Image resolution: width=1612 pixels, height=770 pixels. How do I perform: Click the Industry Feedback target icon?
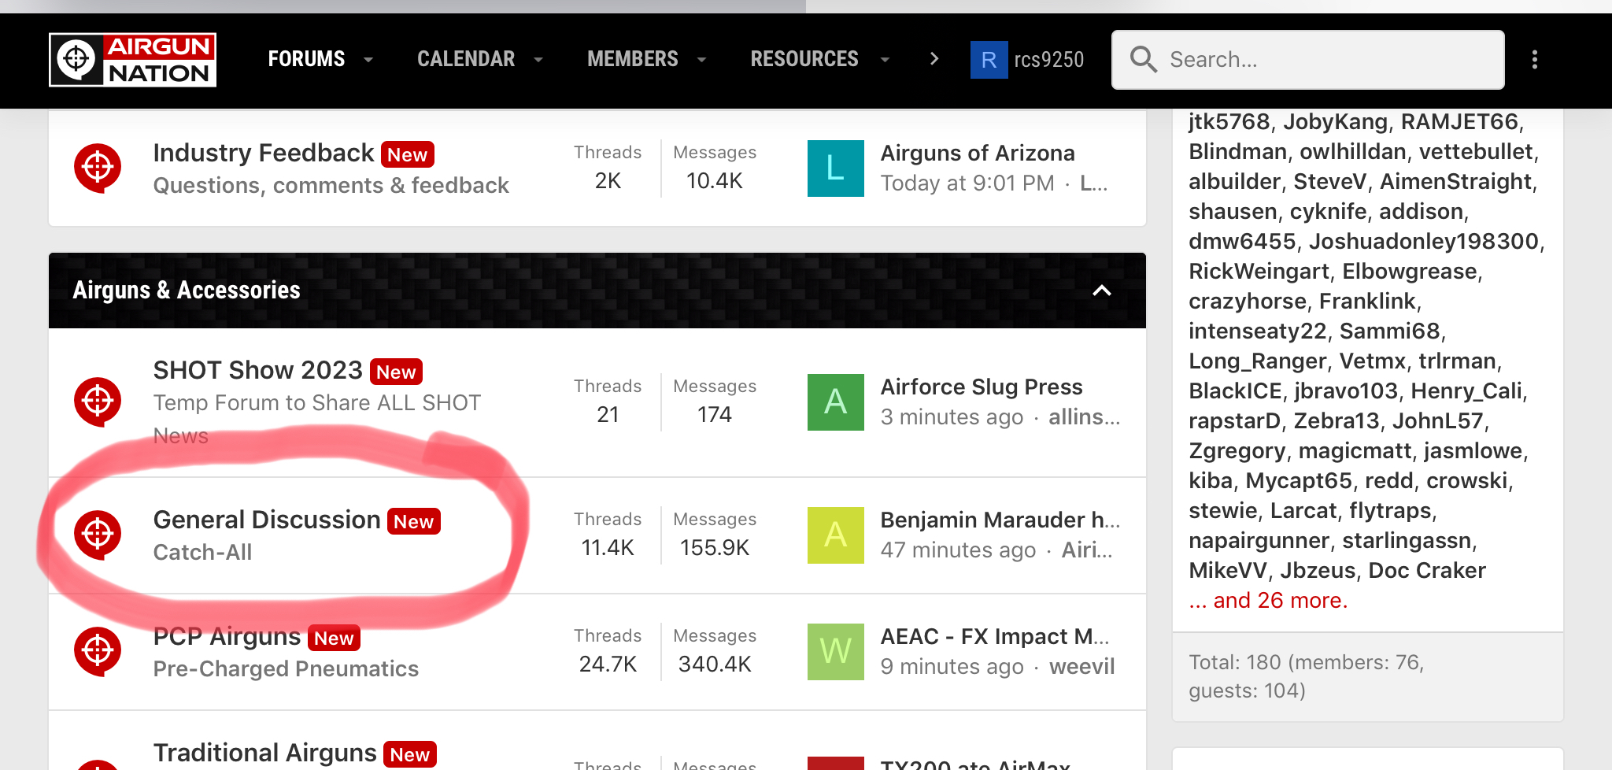[x=98, y=168]
